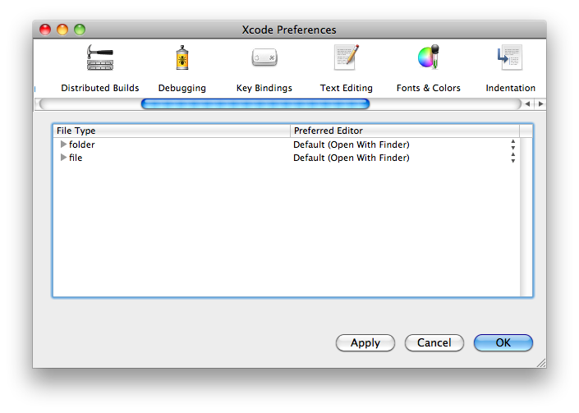Confirm preferences with the OK button
Viewport: 579px width, 413px height.
(x=503, y=343)
